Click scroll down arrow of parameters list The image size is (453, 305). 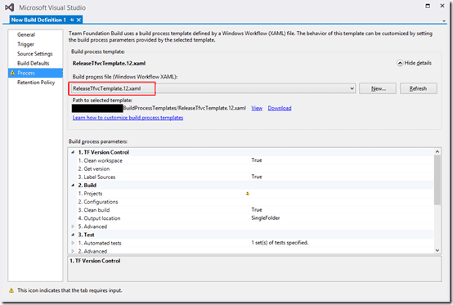pos(437,250)
